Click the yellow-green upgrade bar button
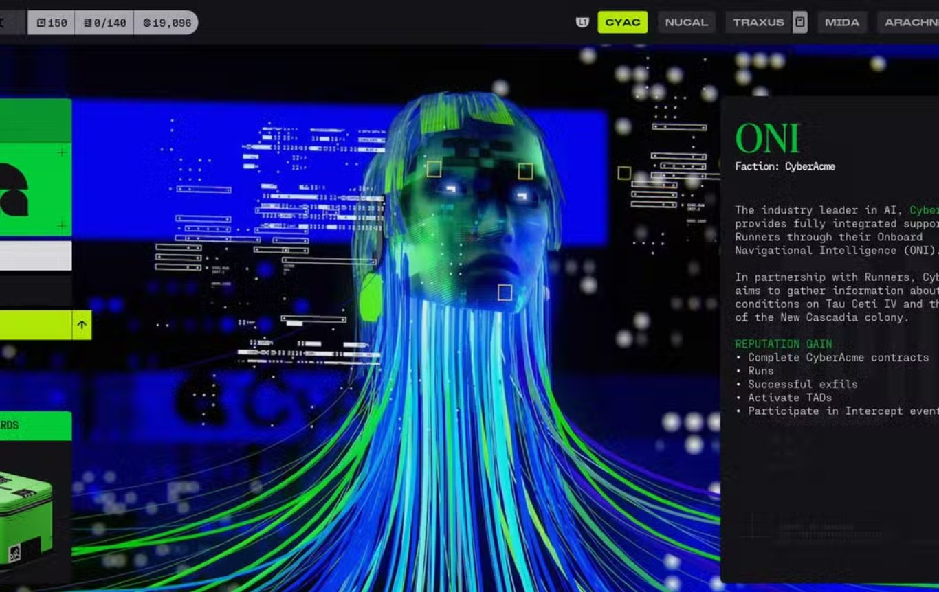Screen dimensions: 939x592 [x=34, y=325]
